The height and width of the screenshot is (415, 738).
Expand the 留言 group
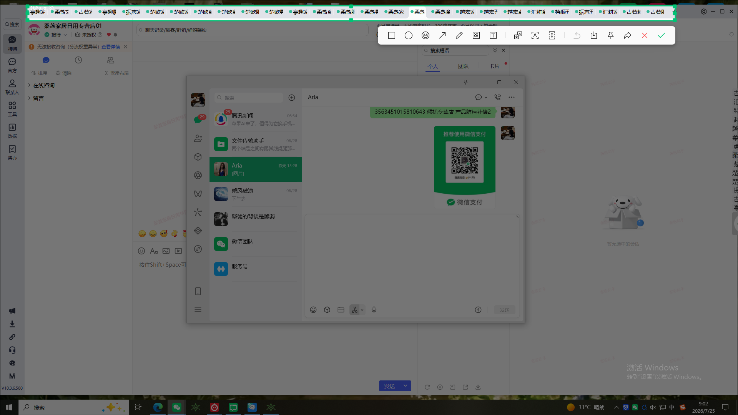[36, 98]
